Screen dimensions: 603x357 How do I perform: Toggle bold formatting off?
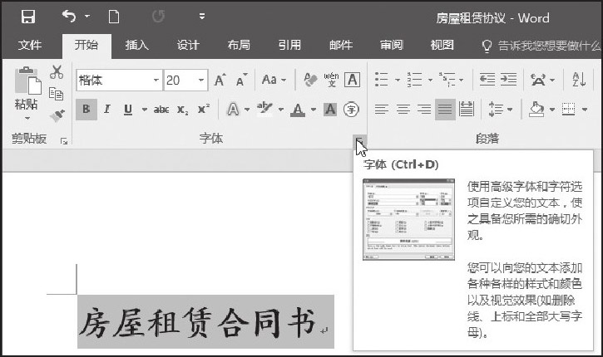point(86,110)
